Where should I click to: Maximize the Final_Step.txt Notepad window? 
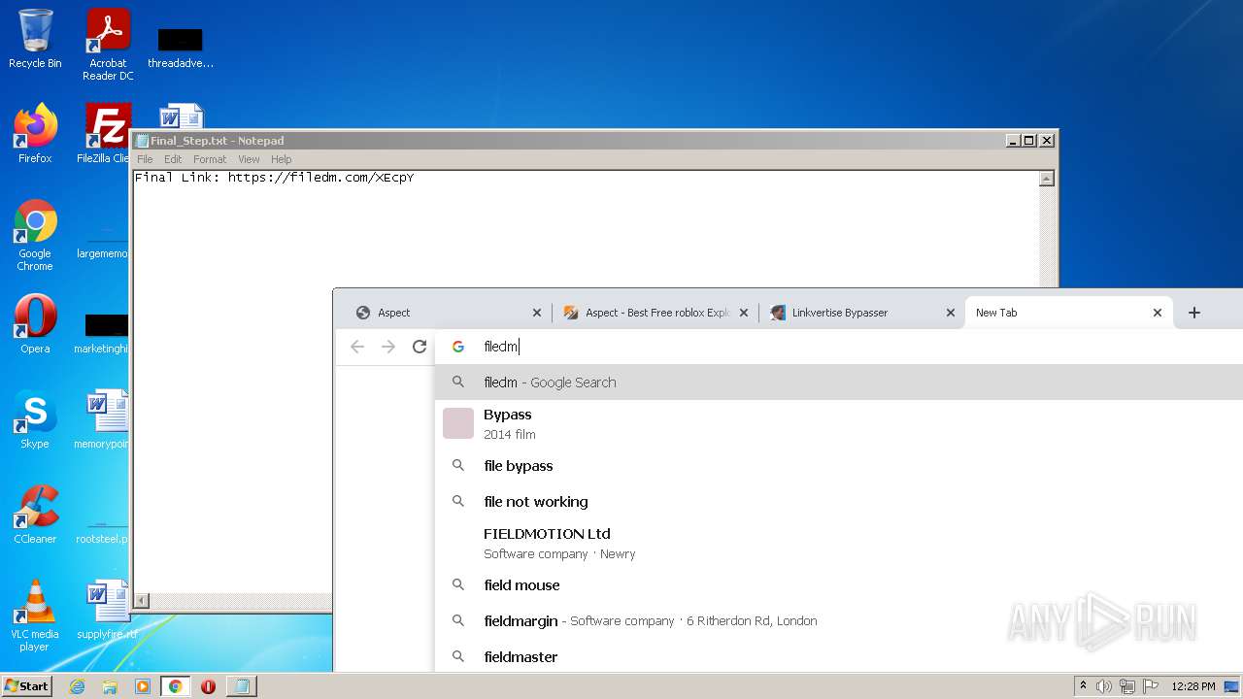point(1029,141)
